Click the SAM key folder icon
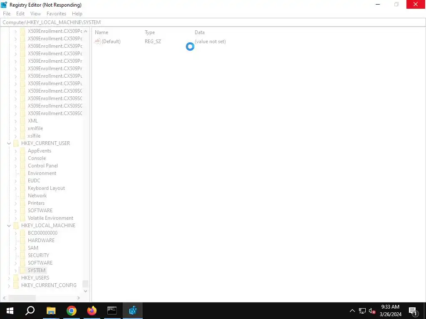 pos(23,248)
